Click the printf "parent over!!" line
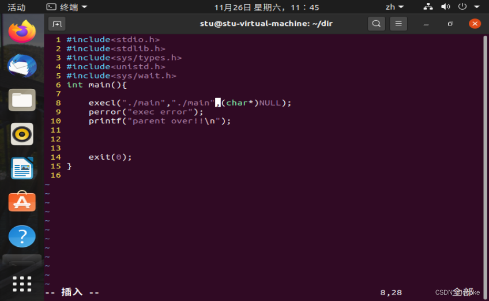489x301 pixels. (160, 121)
